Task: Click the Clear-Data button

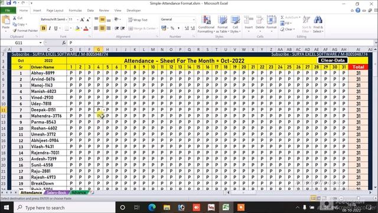Action: (x=333, y=60)
